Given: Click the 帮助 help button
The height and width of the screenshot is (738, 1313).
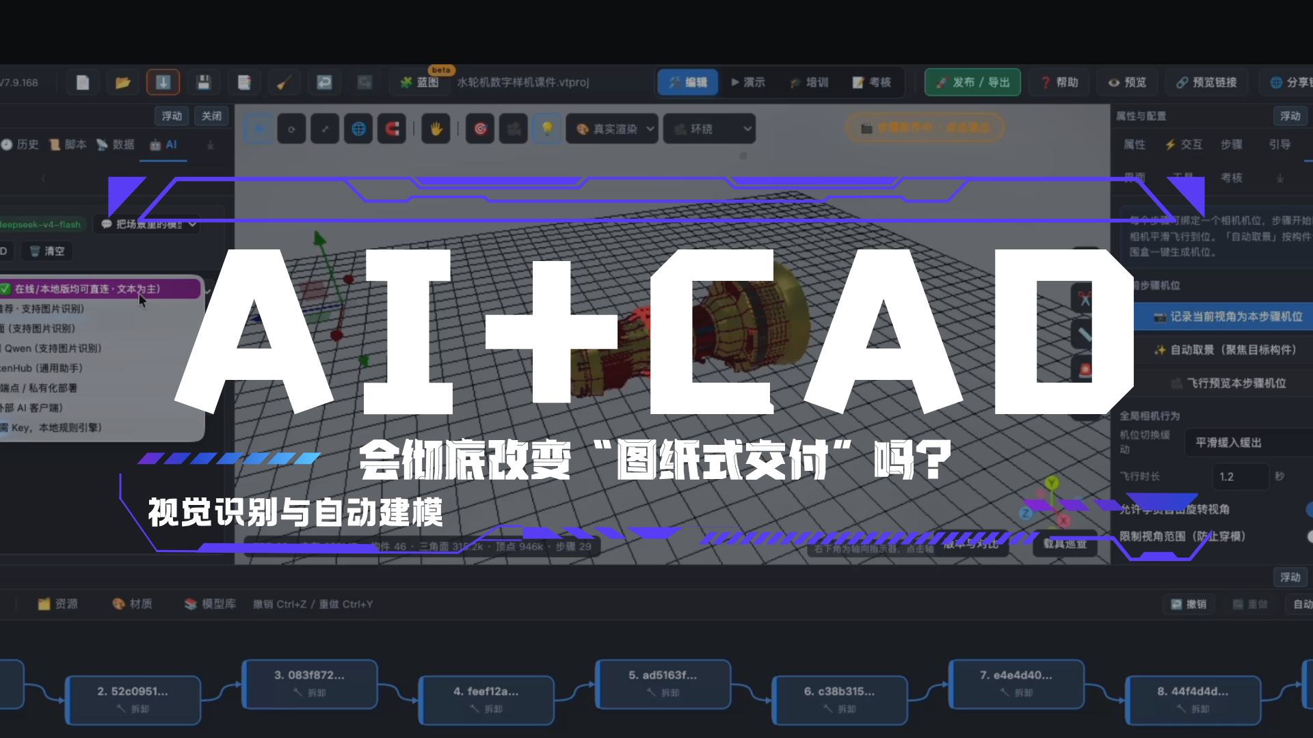Looking at the screenshot, I should pos(1060,83).
